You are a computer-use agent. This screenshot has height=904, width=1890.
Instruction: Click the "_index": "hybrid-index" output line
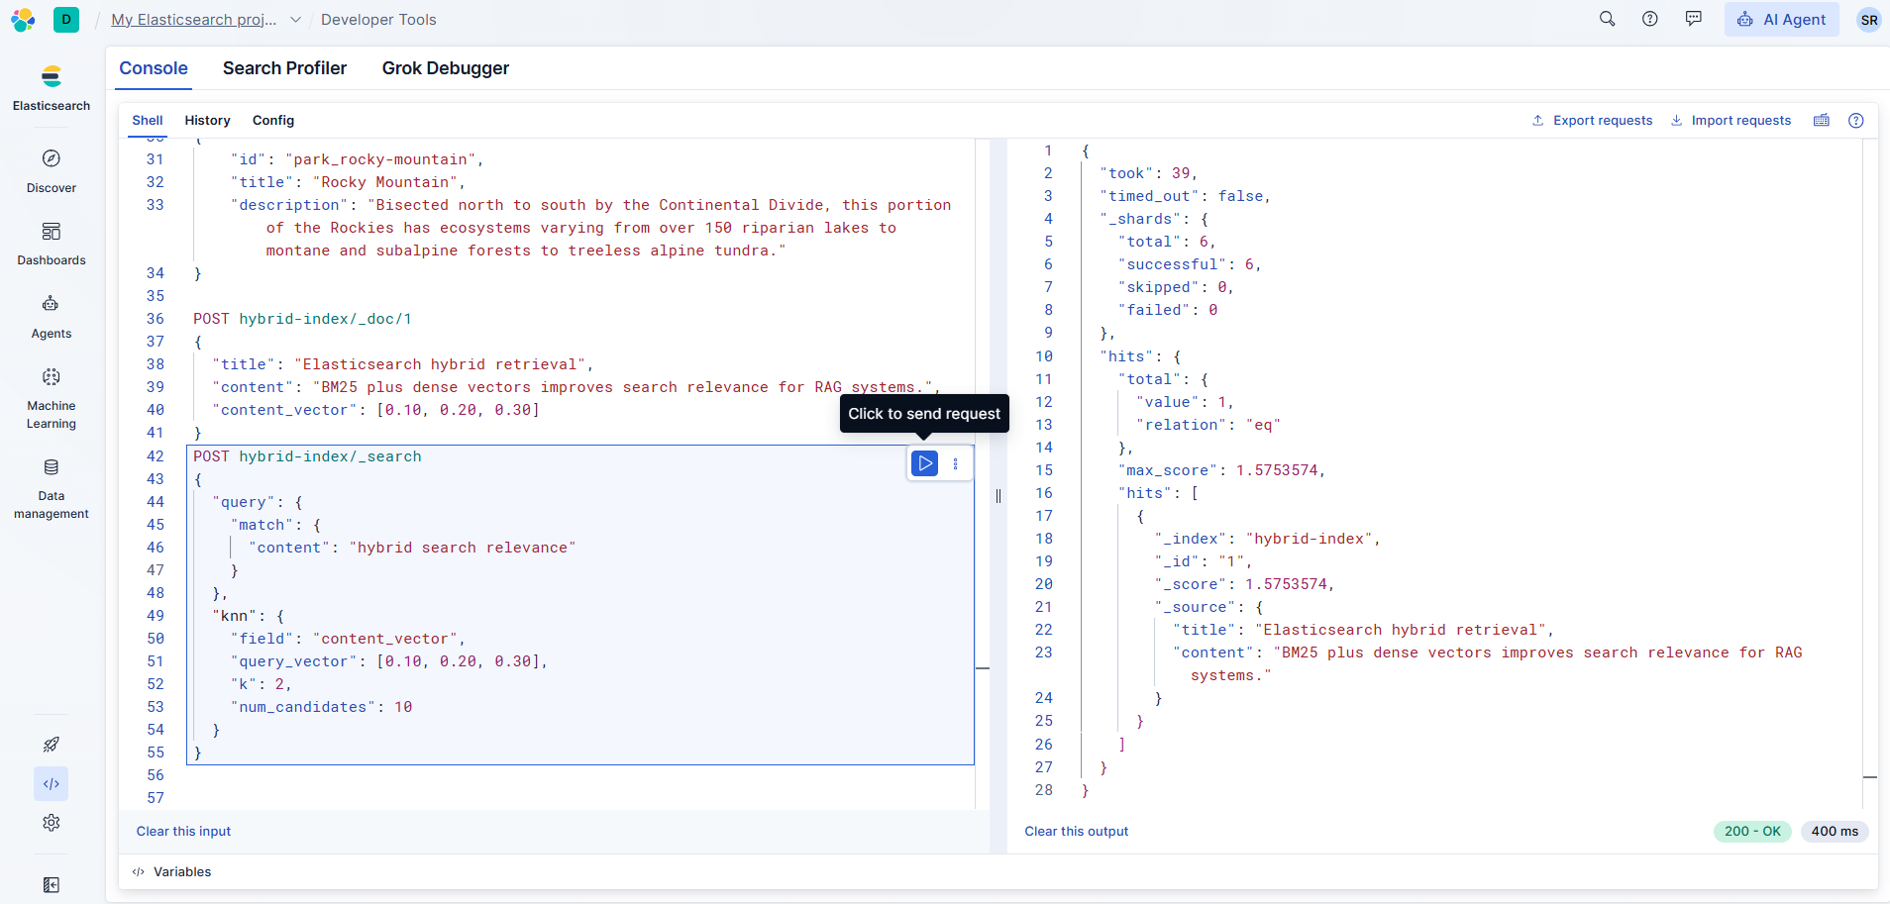tap(1267, 539)
